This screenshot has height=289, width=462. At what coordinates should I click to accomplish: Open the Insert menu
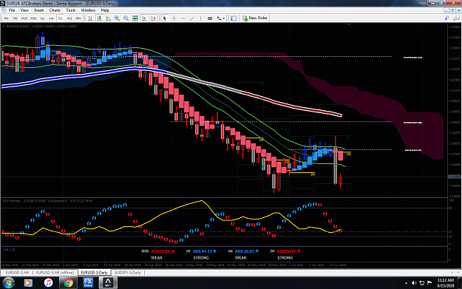tap(39, 10)
